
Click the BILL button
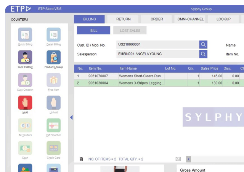click(x=94, y=31)
